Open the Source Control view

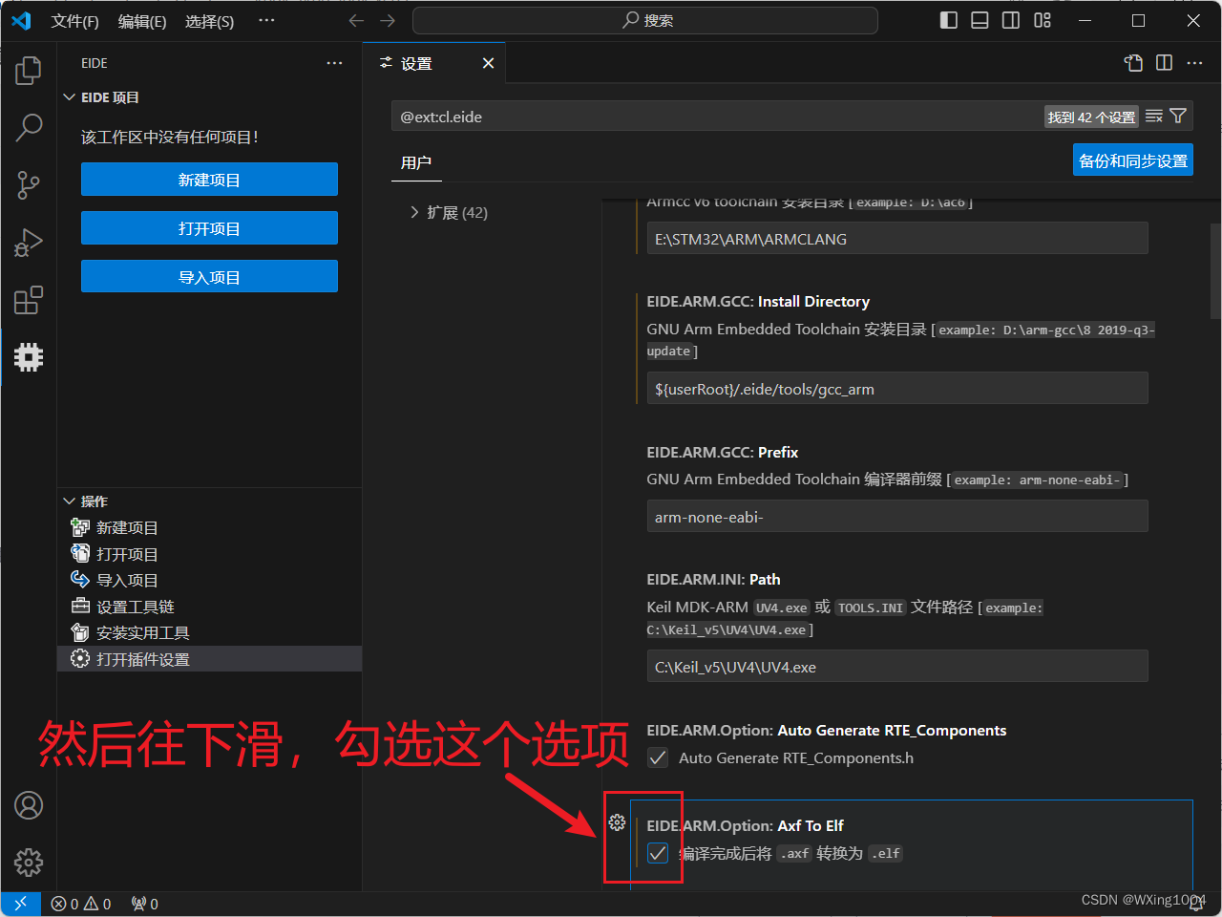[29, 184]
